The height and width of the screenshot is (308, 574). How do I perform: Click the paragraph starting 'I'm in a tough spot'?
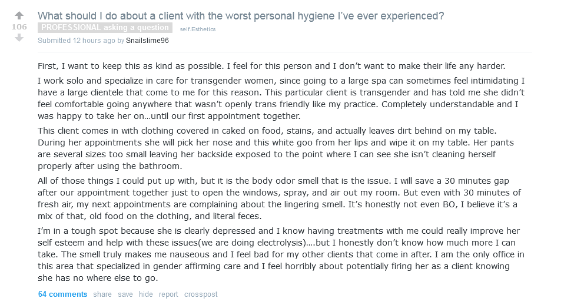(x=281, y=254)
